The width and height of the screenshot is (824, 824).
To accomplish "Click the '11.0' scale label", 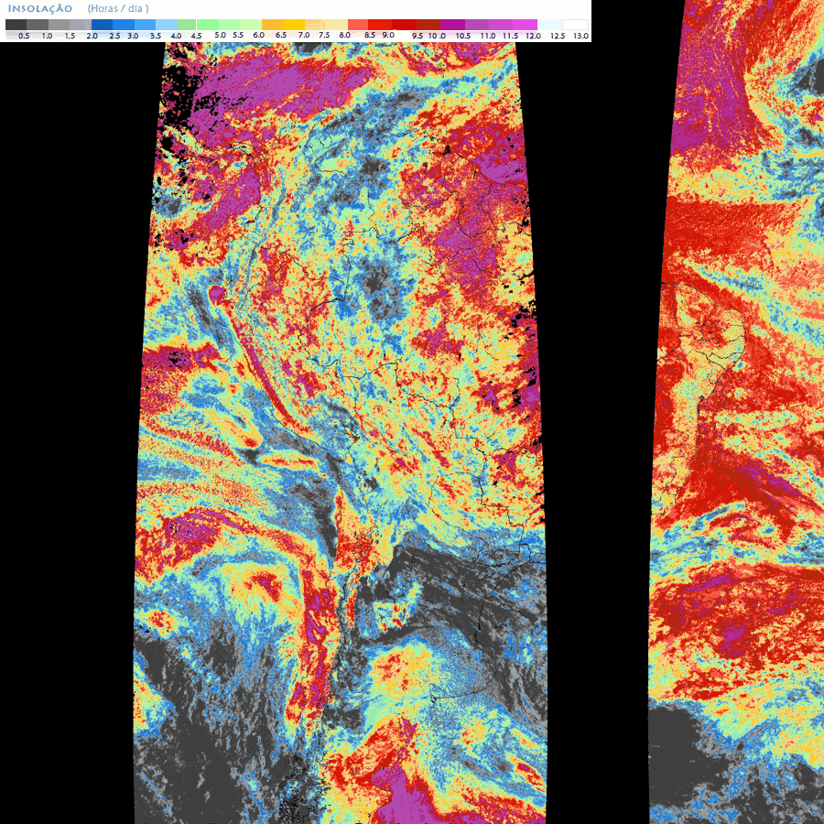I will 488,36.
